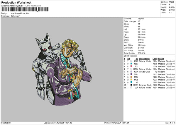Viewport: 176px width, 125px height.
Task: Click the purple swatch in stop row 6
Action: click(131, 74)
